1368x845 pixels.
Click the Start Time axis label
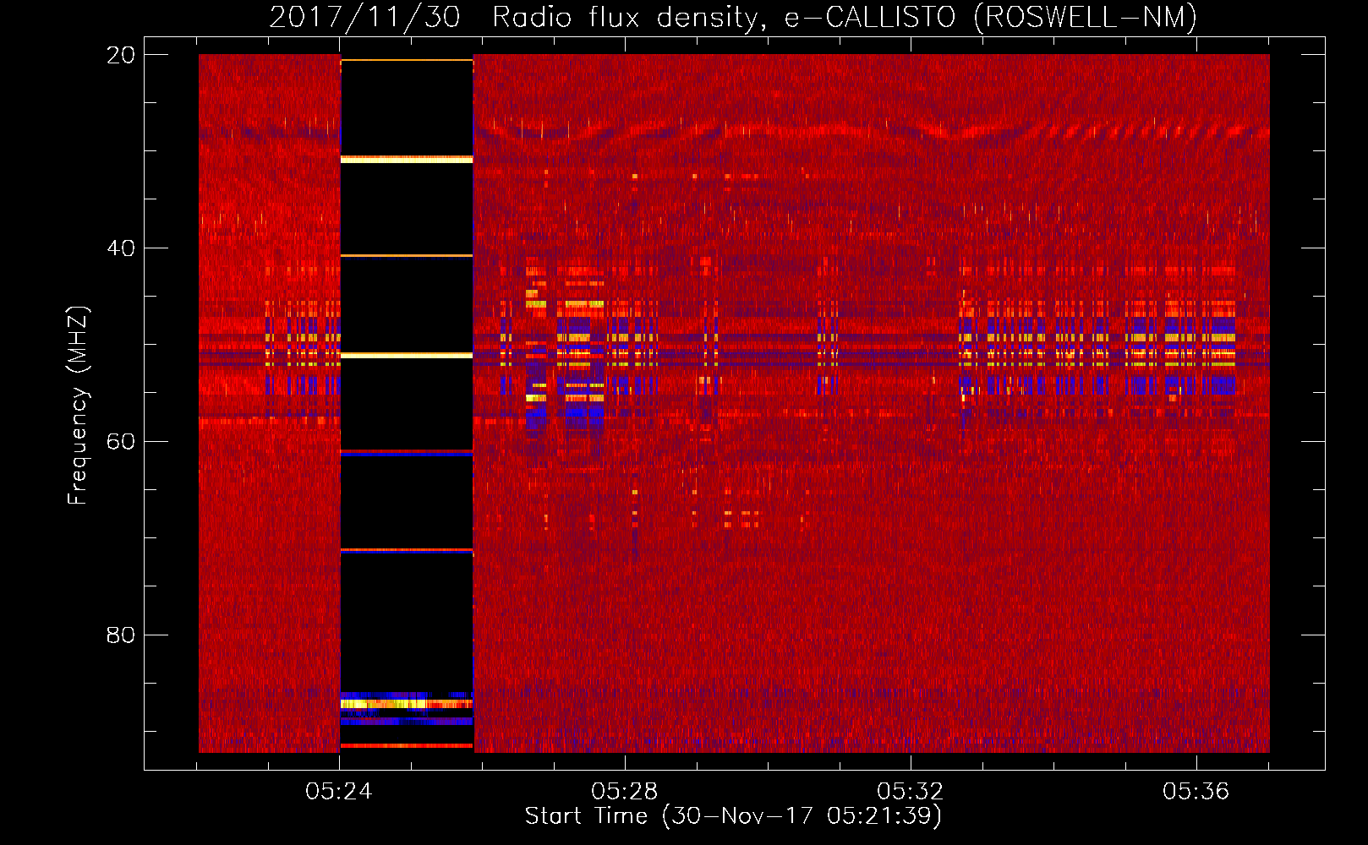click(733, 816)
